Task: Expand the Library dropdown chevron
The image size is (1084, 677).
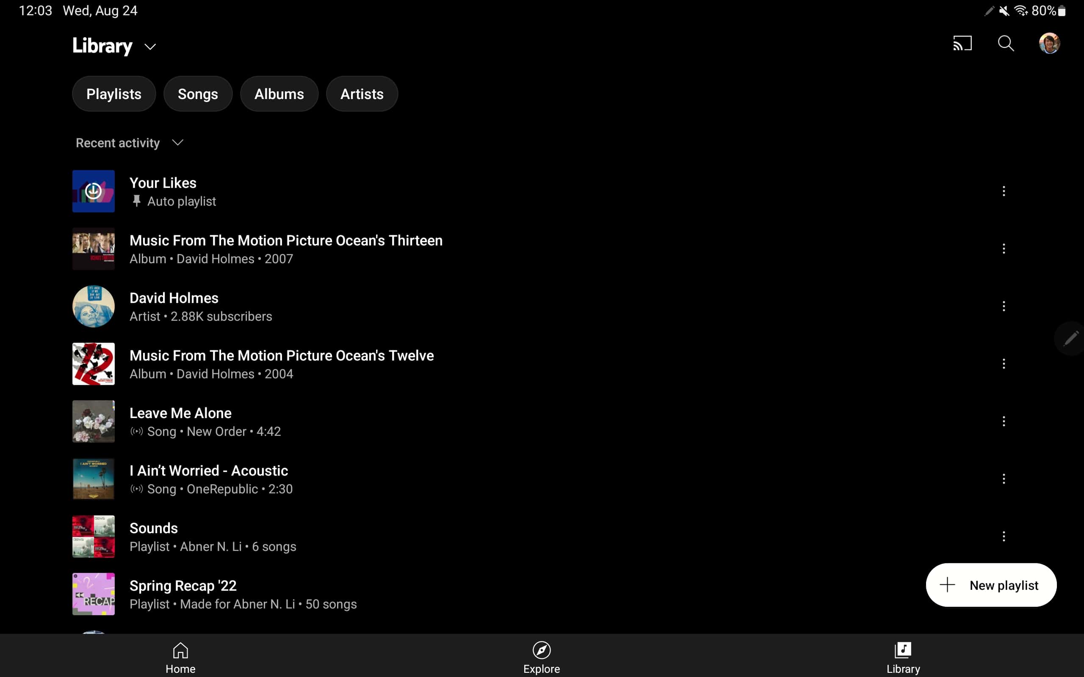Action: pyautogui.click(x=150, y=47)
